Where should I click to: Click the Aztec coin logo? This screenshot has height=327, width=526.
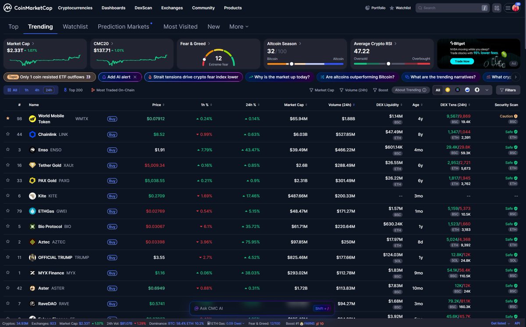click(x=32, y=242)
